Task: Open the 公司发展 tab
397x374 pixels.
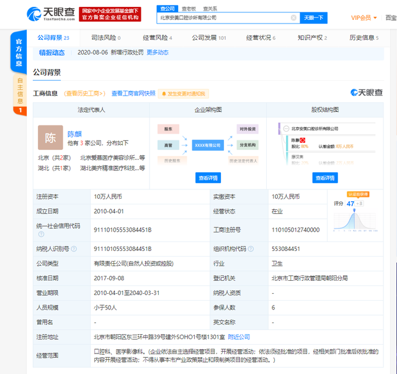Action: [x=209, y=38]
